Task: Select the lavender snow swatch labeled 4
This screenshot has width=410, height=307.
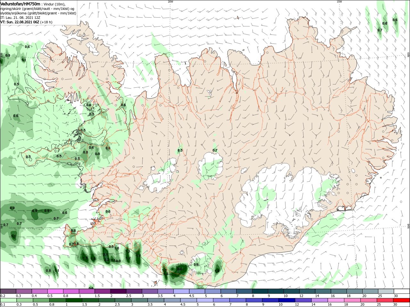Action: click(181, 291)
